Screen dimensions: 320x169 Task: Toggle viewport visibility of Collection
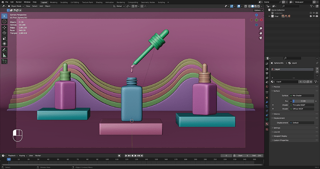pos(314,13)
